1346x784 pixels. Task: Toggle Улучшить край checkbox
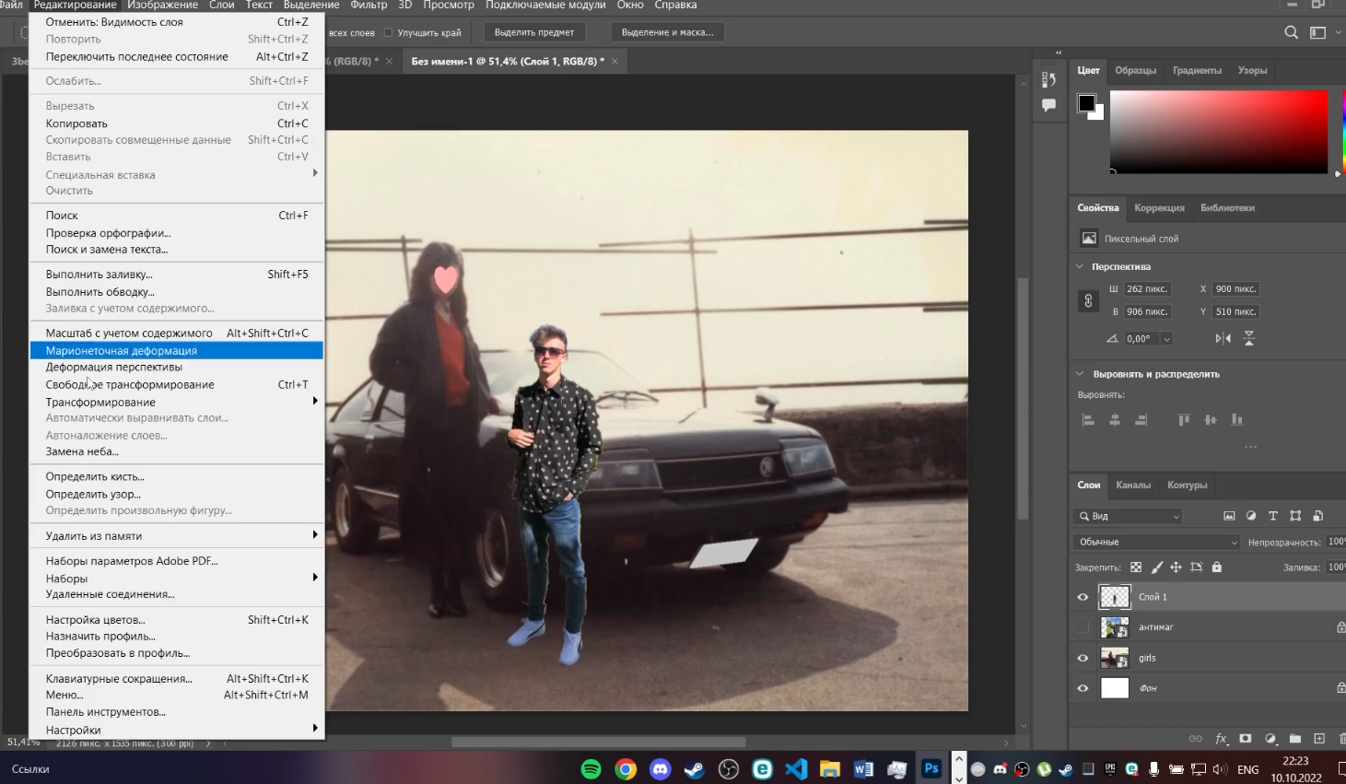[x=388, y=32]
